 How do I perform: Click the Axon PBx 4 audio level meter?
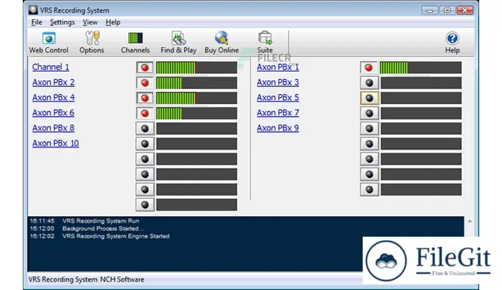point(196,98)
